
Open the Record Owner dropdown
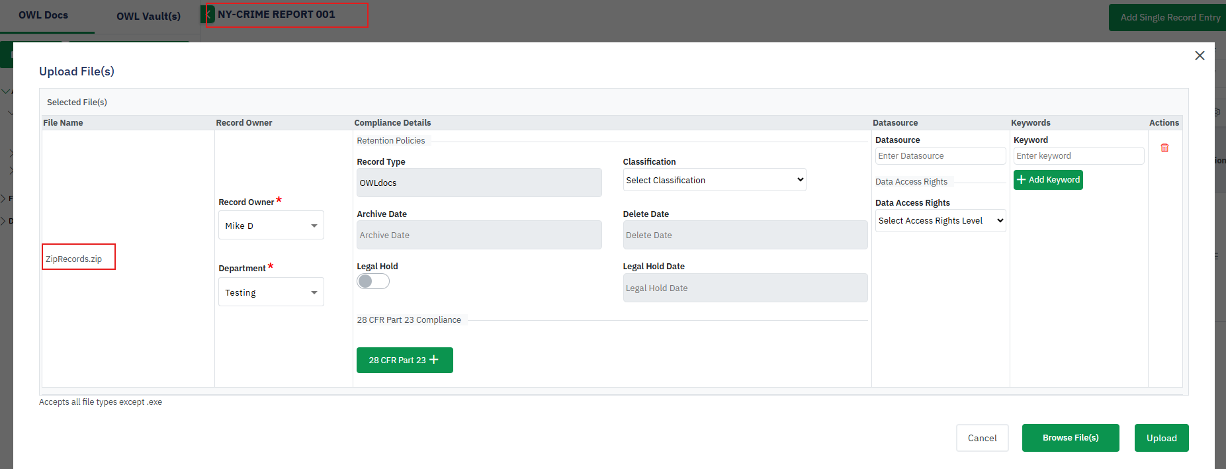pyautogui.click(x=271, y=226)
